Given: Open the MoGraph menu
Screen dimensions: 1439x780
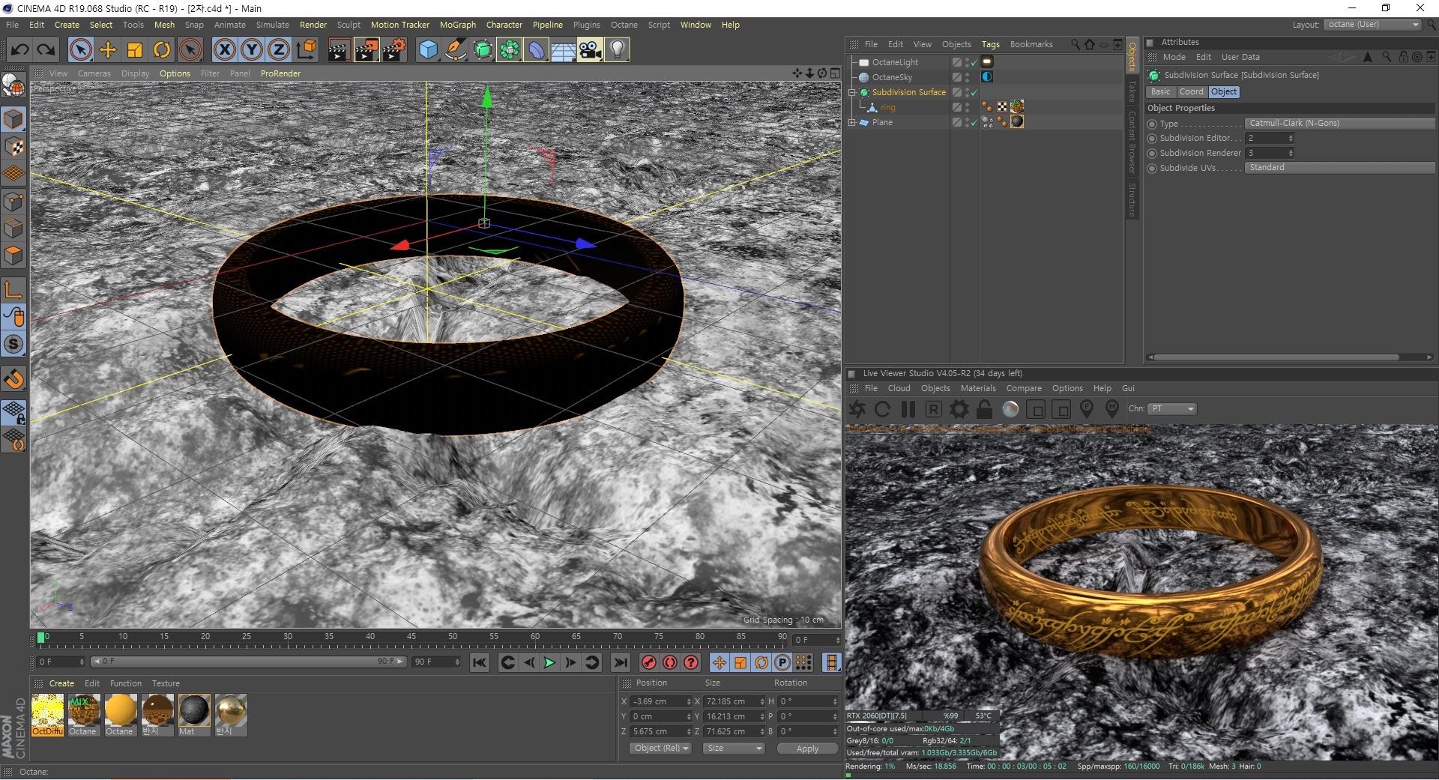Looking at the screenshot, I should pyautogui.click(x=457, y=25).
